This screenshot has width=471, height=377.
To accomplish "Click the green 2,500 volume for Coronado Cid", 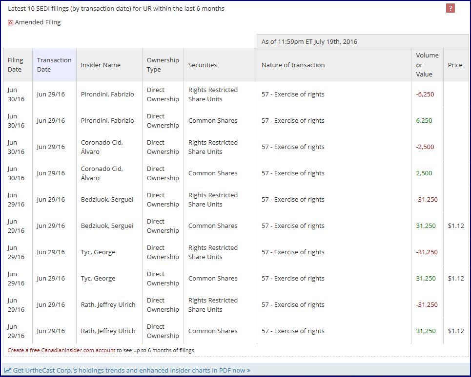I will [x=424, y=173].
